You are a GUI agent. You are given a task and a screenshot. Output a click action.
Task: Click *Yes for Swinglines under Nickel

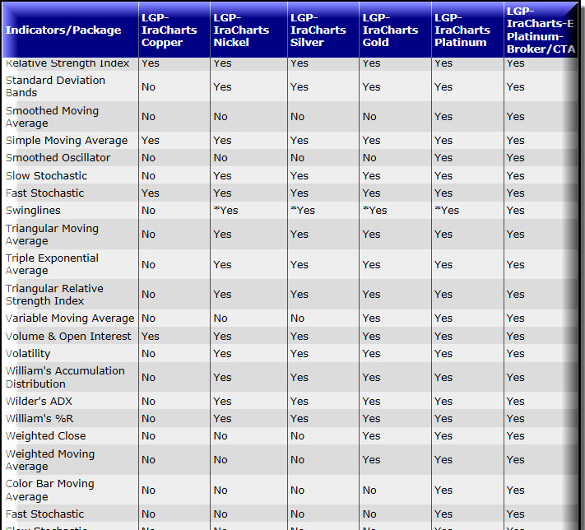225,211
